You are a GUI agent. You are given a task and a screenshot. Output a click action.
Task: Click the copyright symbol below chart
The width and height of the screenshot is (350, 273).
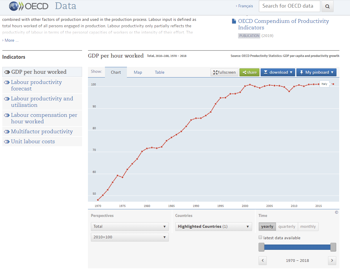click(337, 212)
